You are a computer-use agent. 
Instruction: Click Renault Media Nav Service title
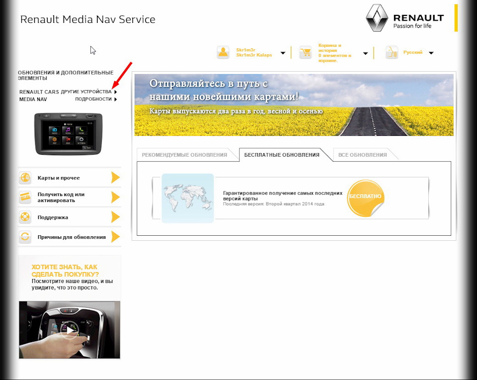pos(87,19)
